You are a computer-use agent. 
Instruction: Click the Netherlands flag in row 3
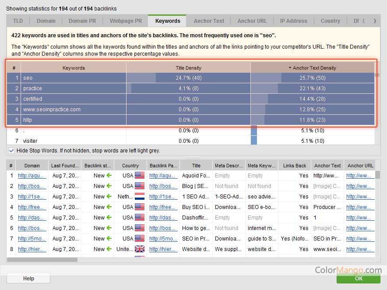point(140,197)
